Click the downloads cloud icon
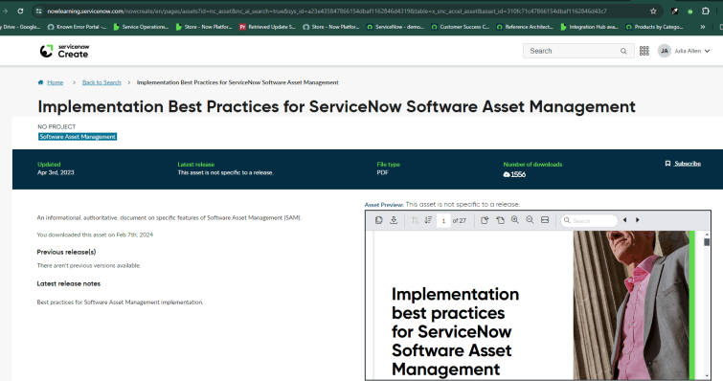 coord(507,174)
